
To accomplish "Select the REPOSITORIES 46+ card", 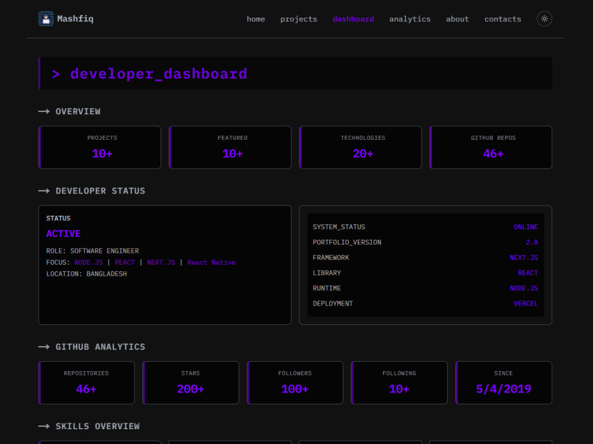I will click(x=87, y=383).
